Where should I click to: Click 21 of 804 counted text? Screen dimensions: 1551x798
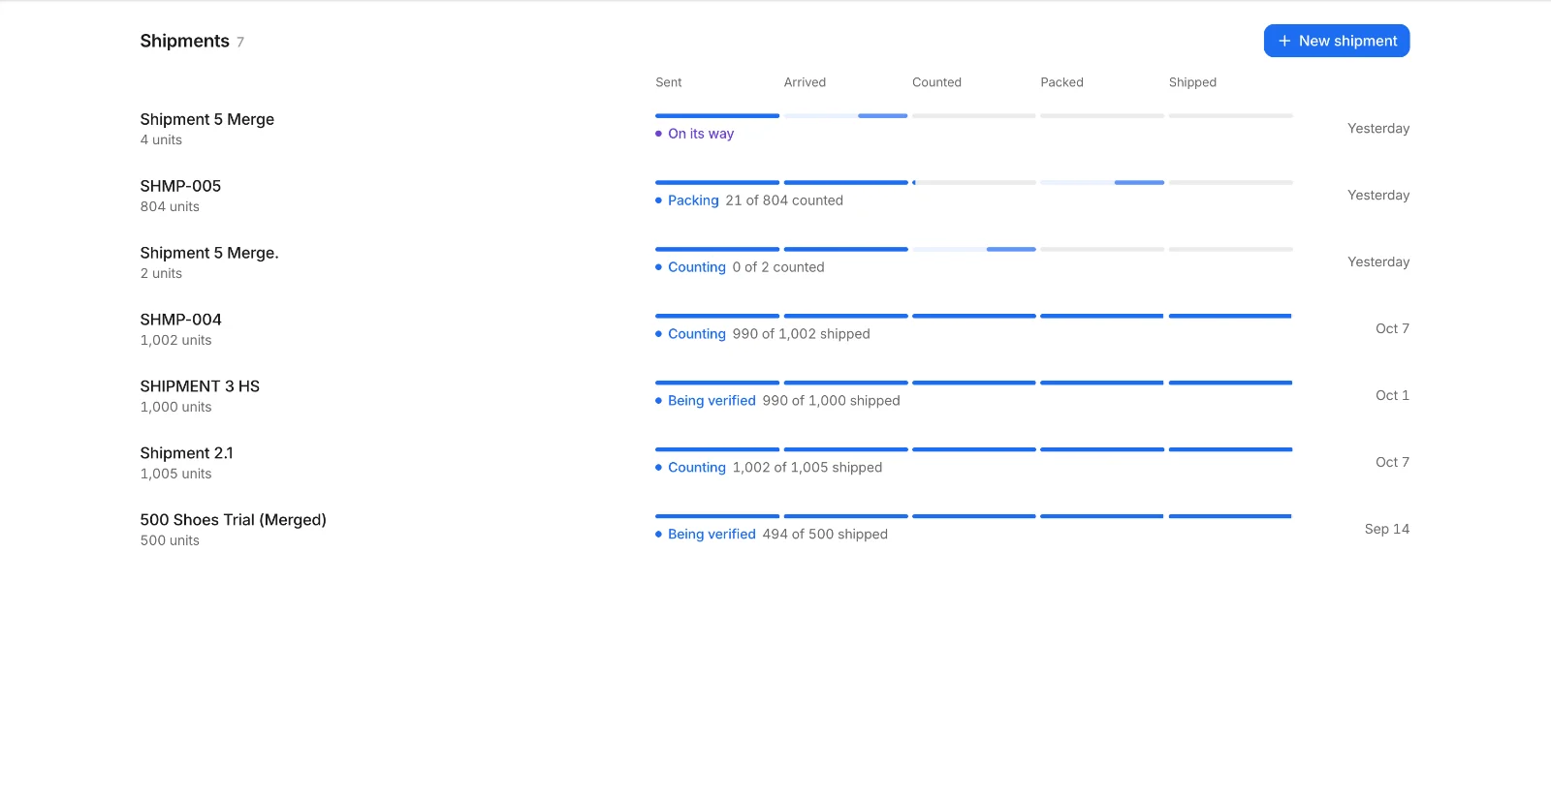784,200
